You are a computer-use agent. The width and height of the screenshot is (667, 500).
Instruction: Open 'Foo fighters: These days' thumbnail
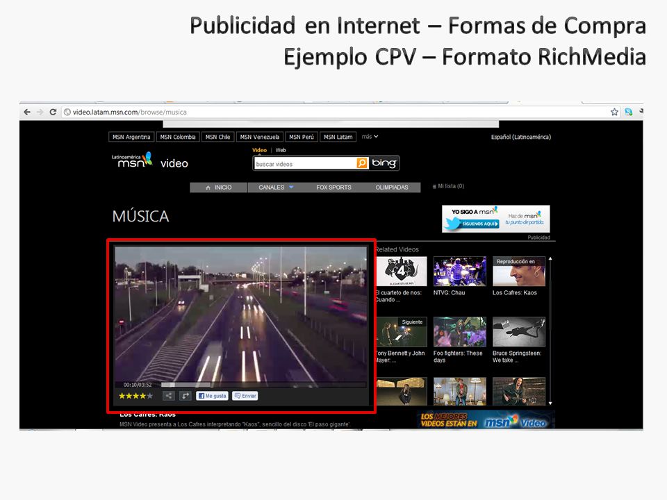(459, 332)
